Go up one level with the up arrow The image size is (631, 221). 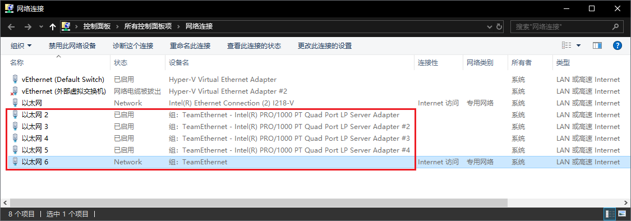pyautogui.click(x=52, y=26)
